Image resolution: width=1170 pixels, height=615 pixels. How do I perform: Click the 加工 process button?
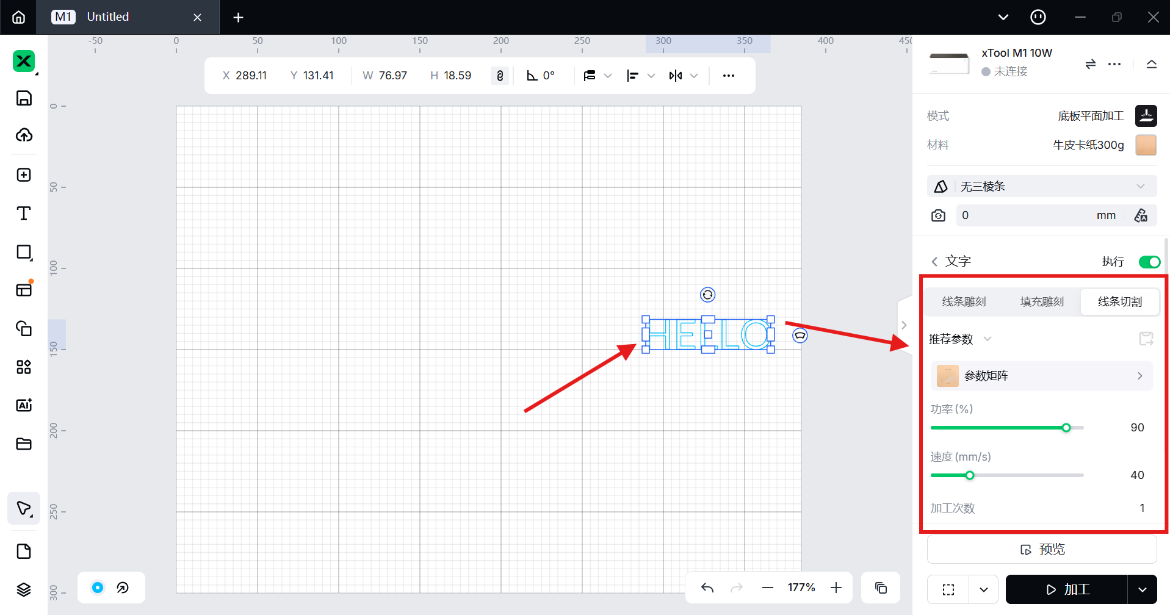(x=1066, y=589)
